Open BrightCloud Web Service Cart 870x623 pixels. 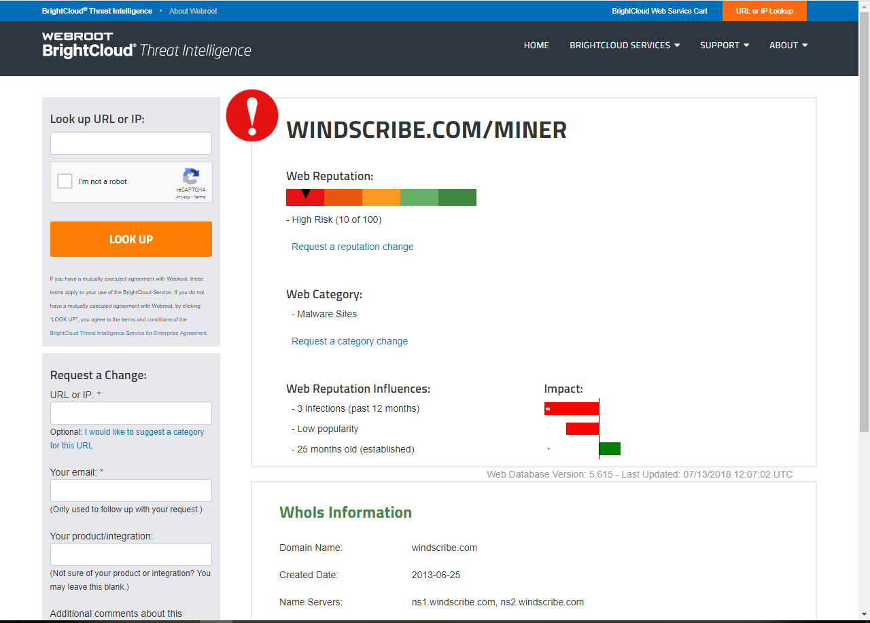659,11
